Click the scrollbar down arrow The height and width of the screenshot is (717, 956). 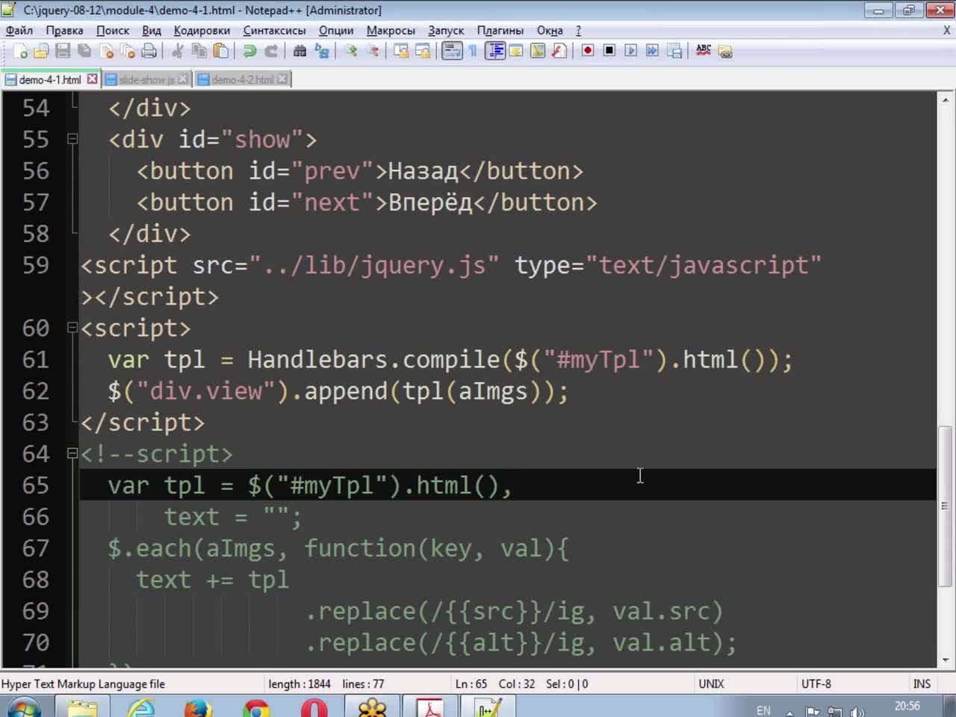[x=945, y=660]
